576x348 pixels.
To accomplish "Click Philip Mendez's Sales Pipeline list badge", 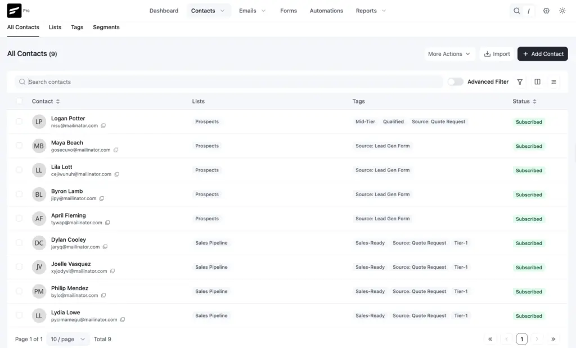I will coord(211,291).
